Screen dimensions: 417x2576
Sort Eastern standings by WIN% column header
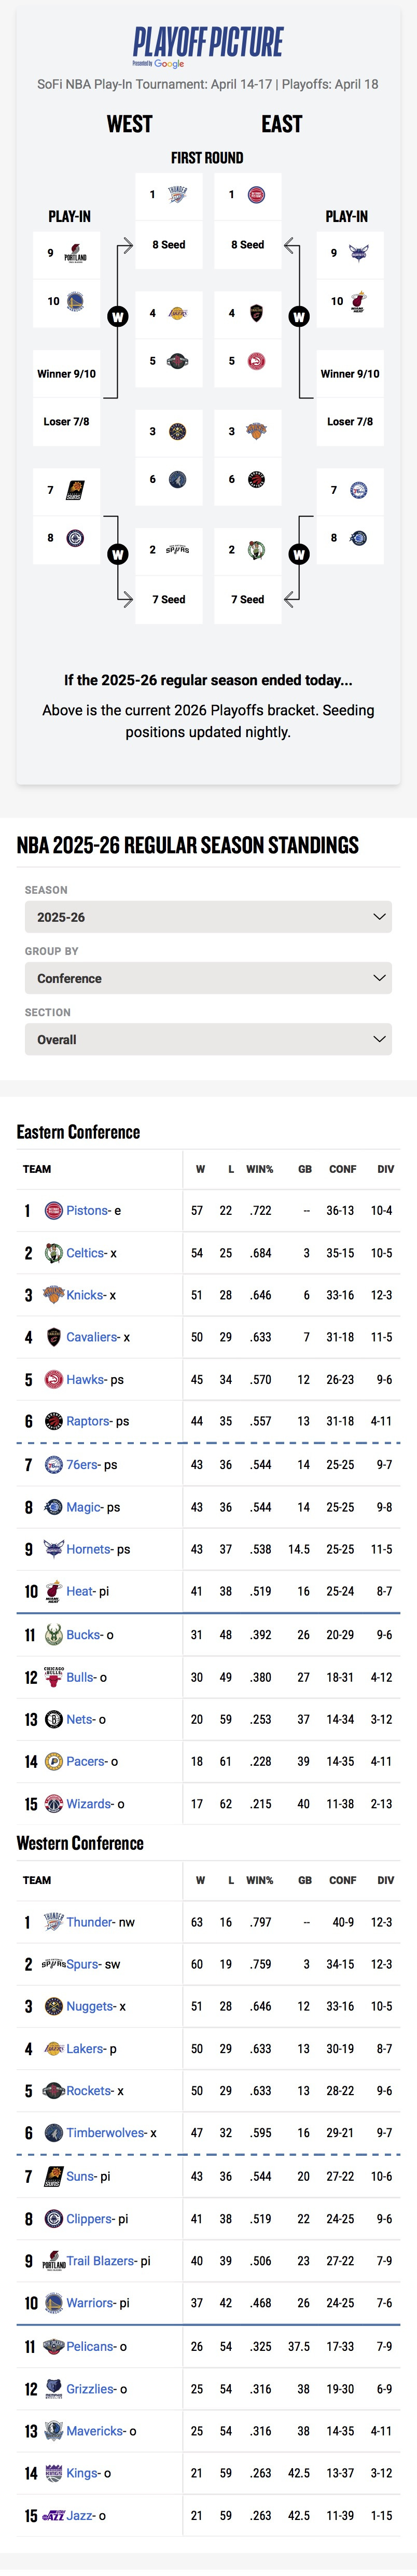click(x=260, y=1168)
